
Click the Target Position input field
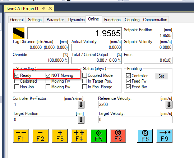coord(46,120)
